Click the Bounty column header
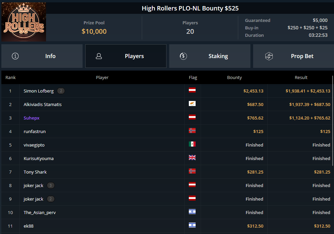Screen dimensions: 334x234 click(x=234, y=78)
